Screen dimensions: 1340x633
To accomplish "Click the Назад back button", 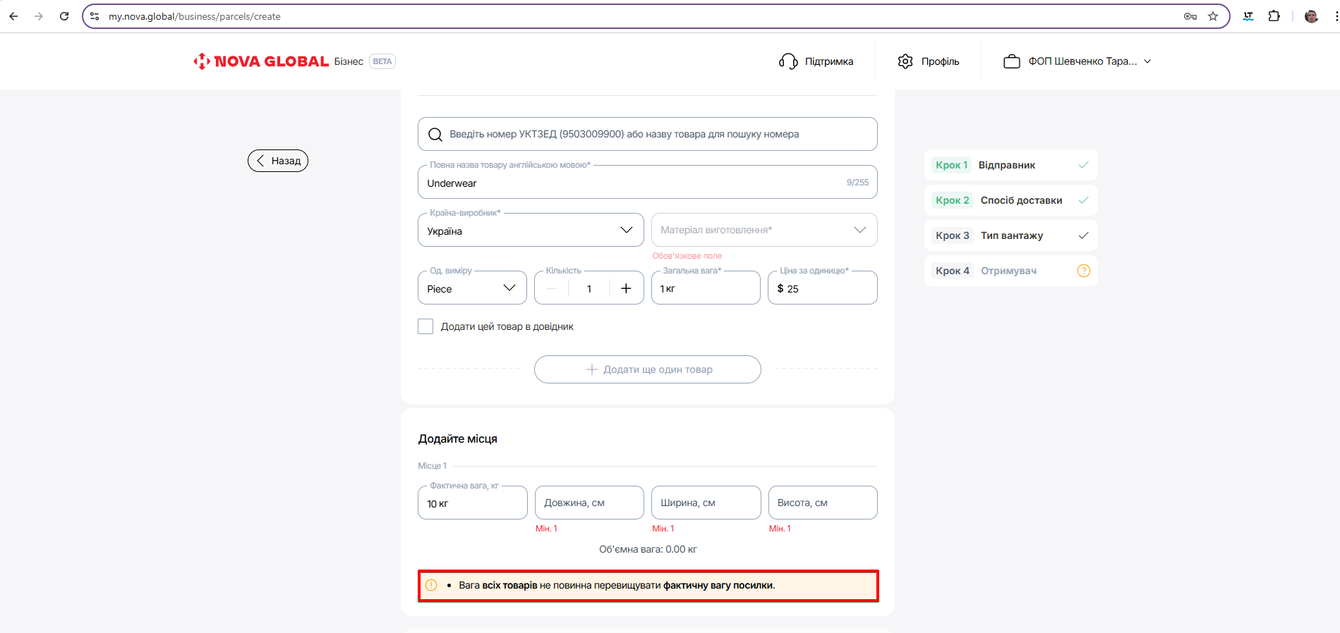I will pos(278,161).
